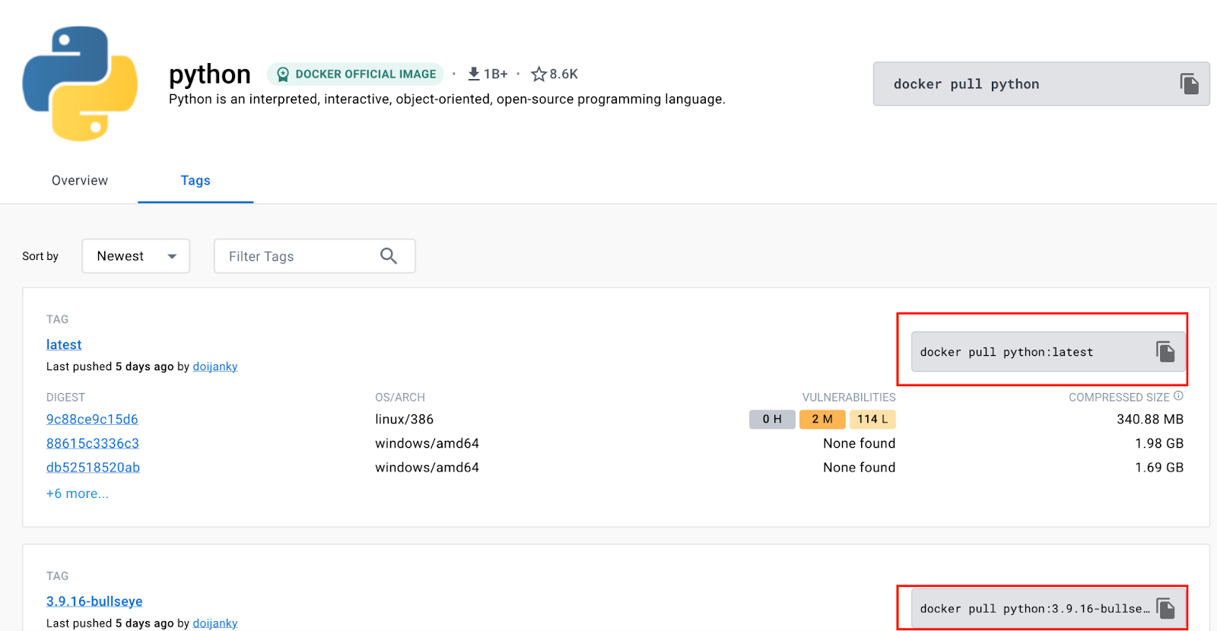Image resolution: width=1217 pixels, height=631 pixels.
Task: Open doijanky profile under latest tag
Action: coord(215,366)
